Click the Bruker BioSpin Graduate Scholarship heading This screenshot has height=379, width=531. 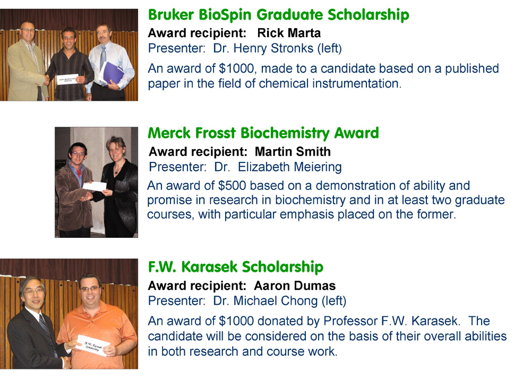point(279,15)
